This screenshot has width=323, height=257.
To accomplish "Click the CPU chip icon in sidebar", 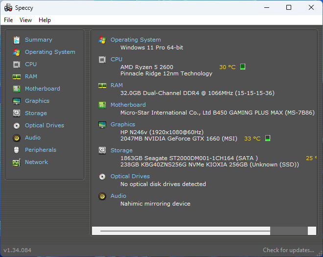I will (17, 65).
